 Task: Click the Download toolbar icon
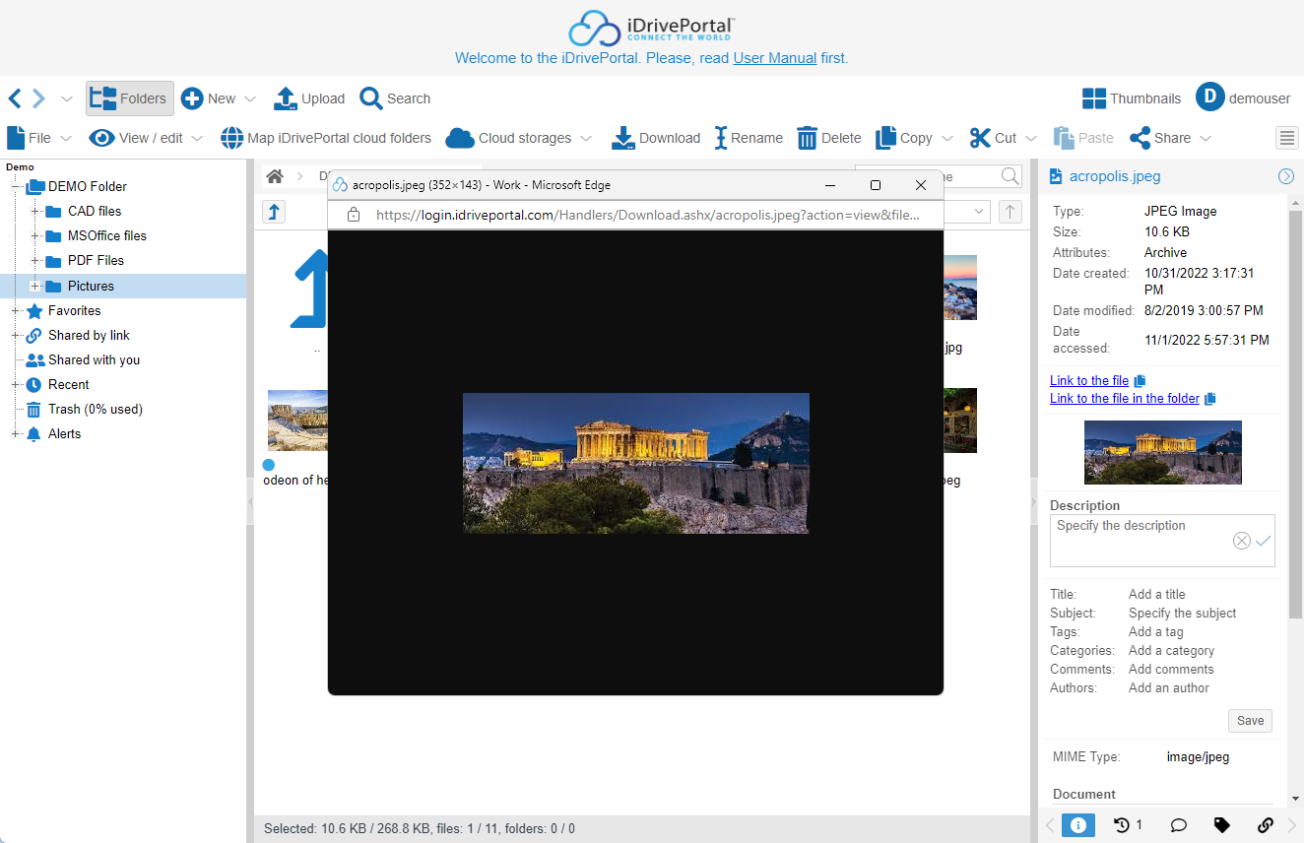pyautogui.click(x=623, y=138)
